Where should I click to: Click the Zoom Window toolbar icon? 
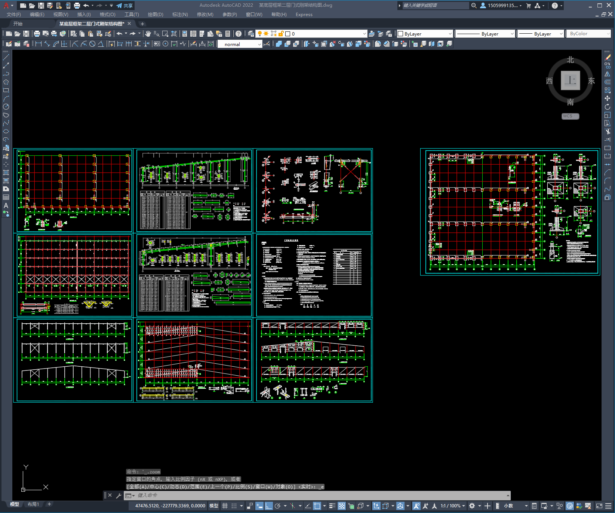coord(165,34)
